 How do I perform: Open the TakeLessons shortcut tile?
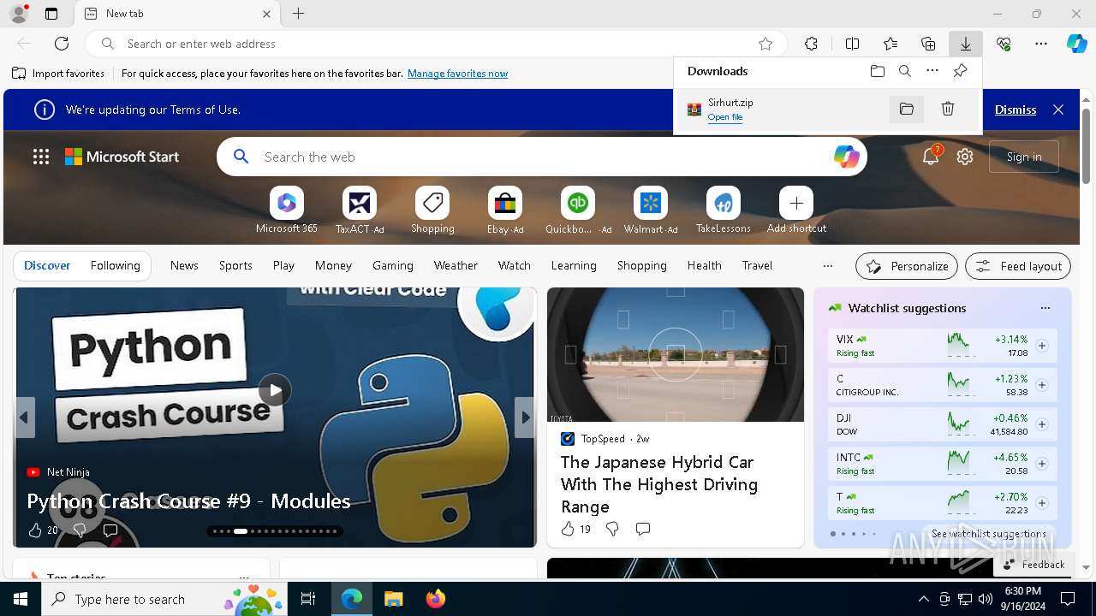tap(724, 210)
